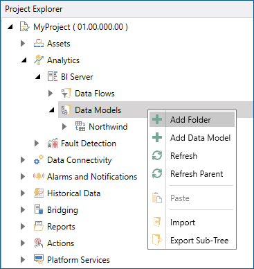Select the Data Models tree label
This screenshot has height=269, width=254.
(98, 110)
